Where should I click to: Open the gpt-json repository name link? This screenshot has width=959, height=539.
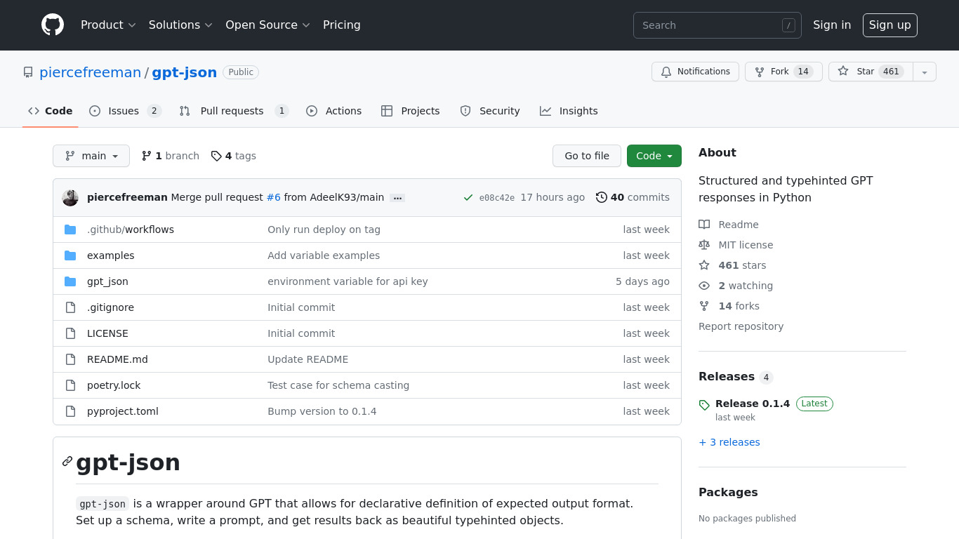(185, 72)
